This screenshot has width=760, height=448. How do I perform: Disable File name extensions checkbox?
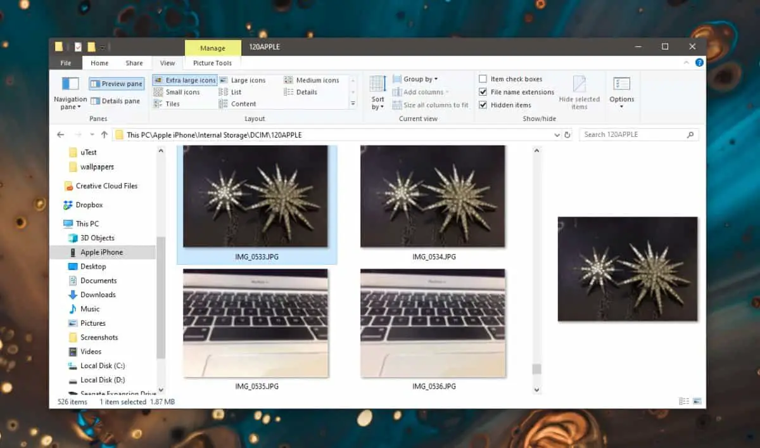click(x=517, y=92)
